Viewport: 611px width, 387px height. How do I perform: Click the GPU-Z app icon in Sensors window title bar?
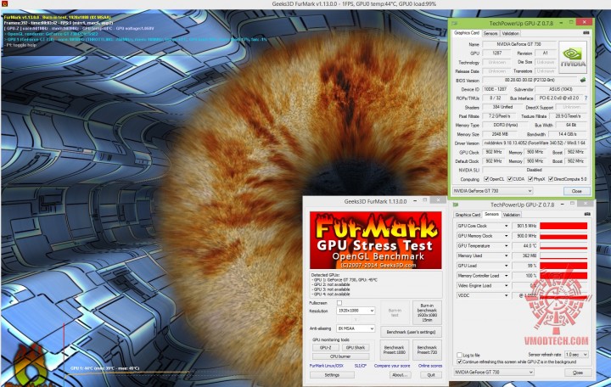click(456, 205)
